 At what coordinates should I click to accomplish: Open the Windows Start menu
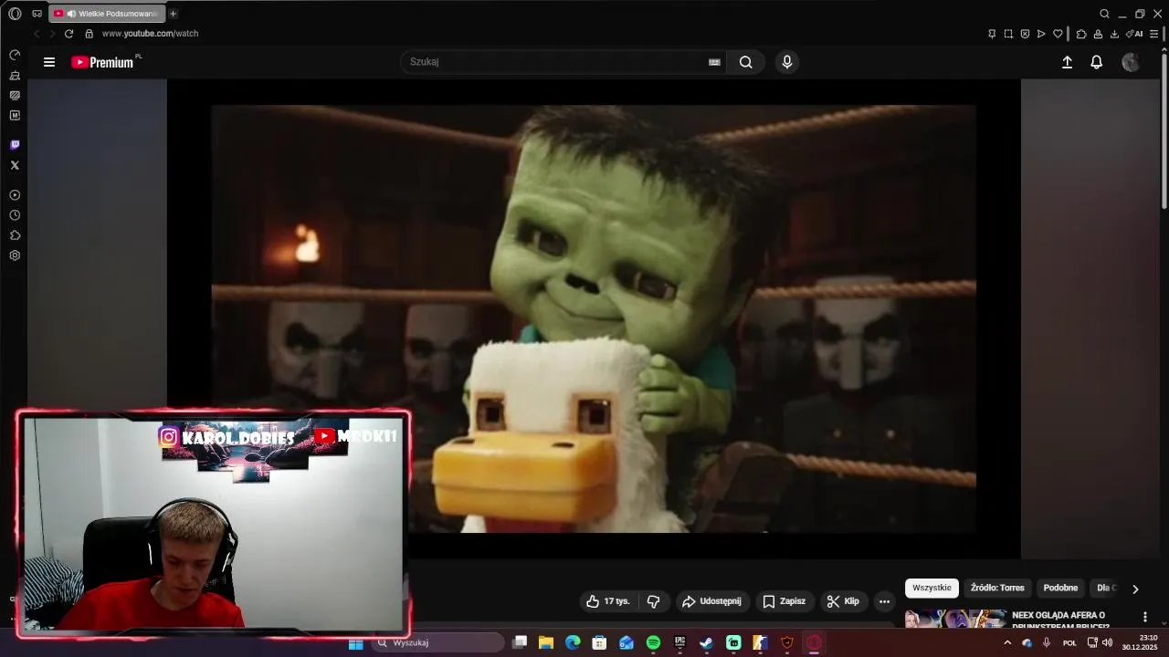356,643
